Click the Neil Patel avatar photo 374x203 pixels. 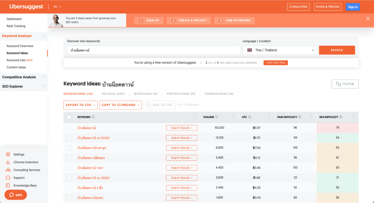pyautogui.click(x=56, y=20)
